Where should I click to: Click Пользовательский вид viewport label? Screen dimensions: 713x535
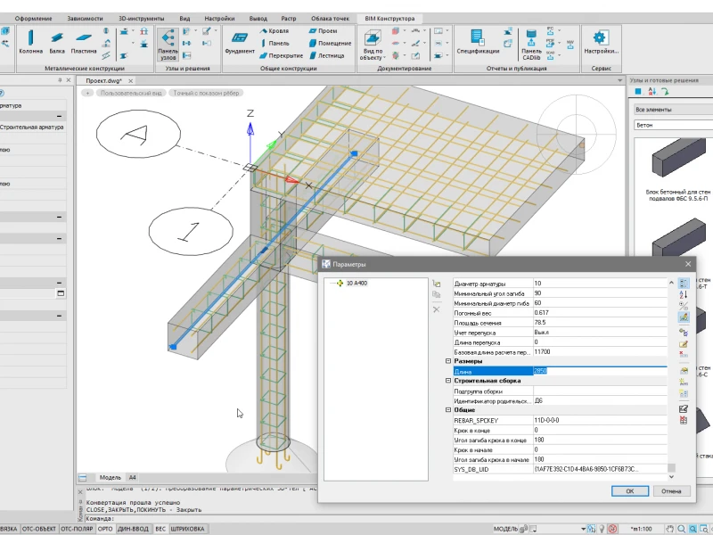131,93
